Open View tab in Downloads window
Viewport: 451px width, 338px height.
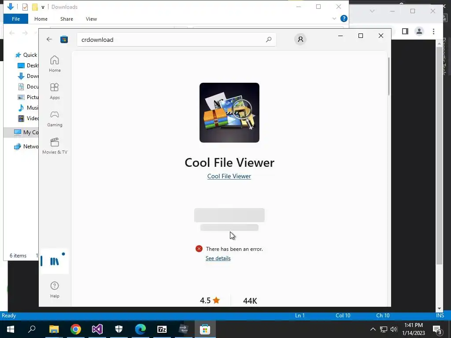91,19
